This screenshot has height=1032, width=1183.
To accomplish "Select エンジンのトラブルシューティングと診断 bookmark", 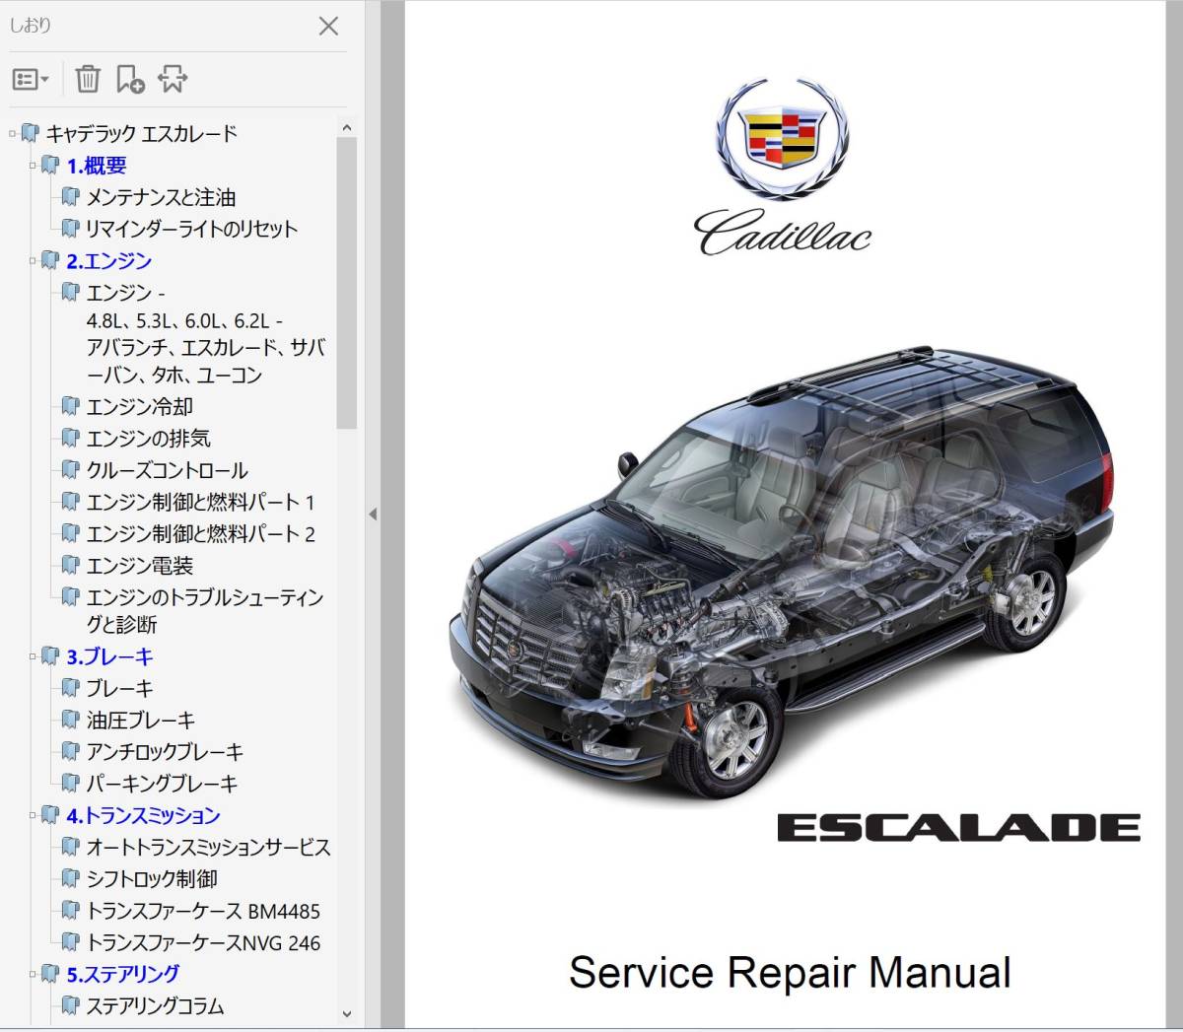I will tap(205, 610).
